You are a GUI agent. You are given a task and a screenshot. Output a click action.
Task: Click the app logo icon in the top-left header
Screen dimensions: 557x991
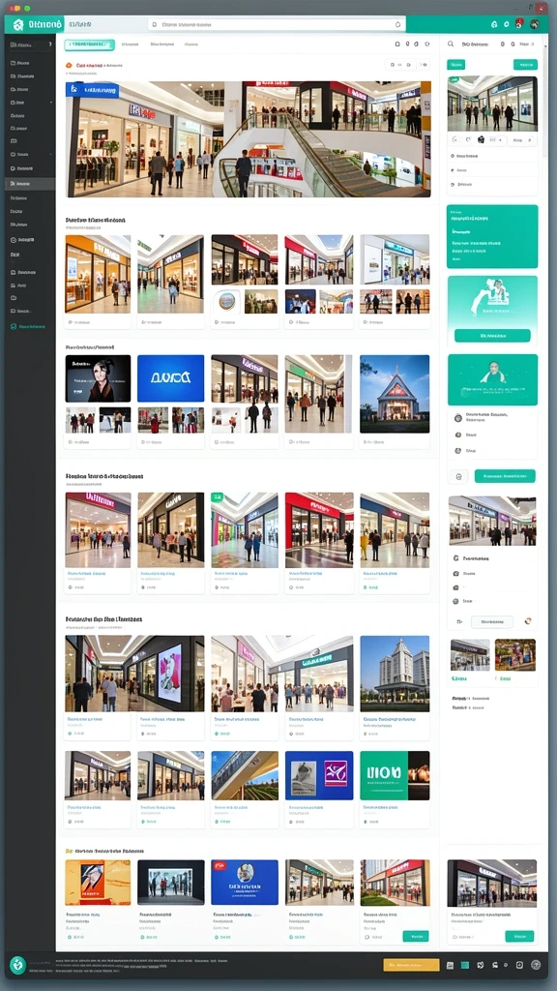point(17,24)
